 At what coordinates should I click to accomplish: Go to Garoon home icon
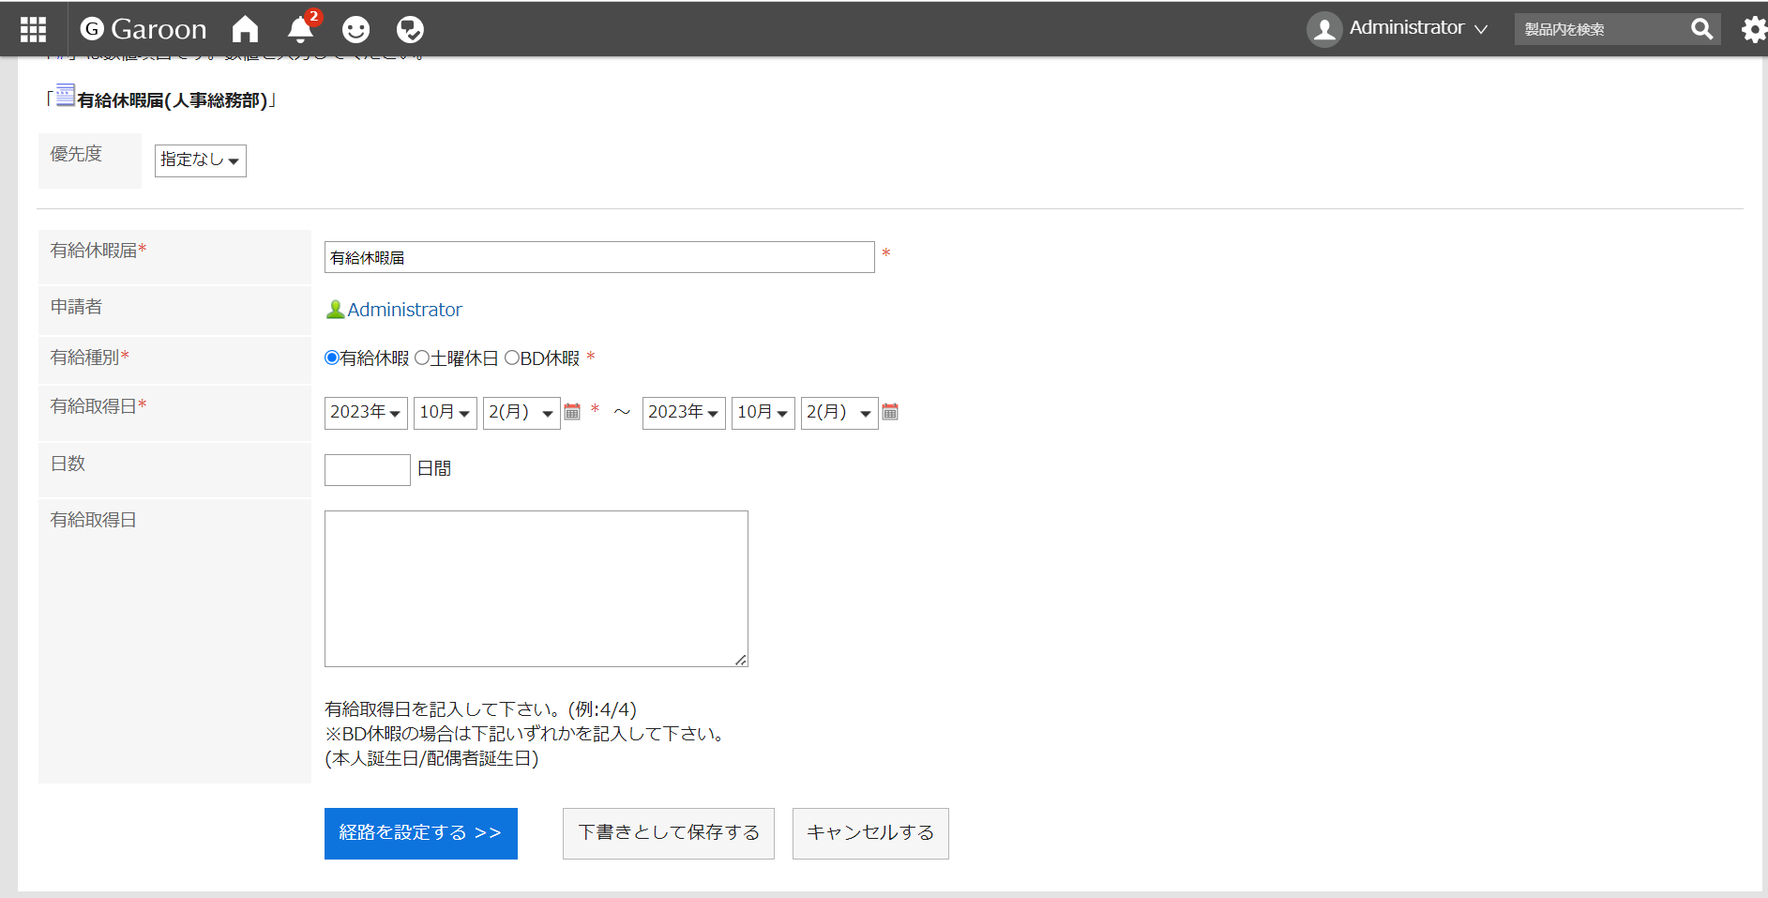[245, 30]
